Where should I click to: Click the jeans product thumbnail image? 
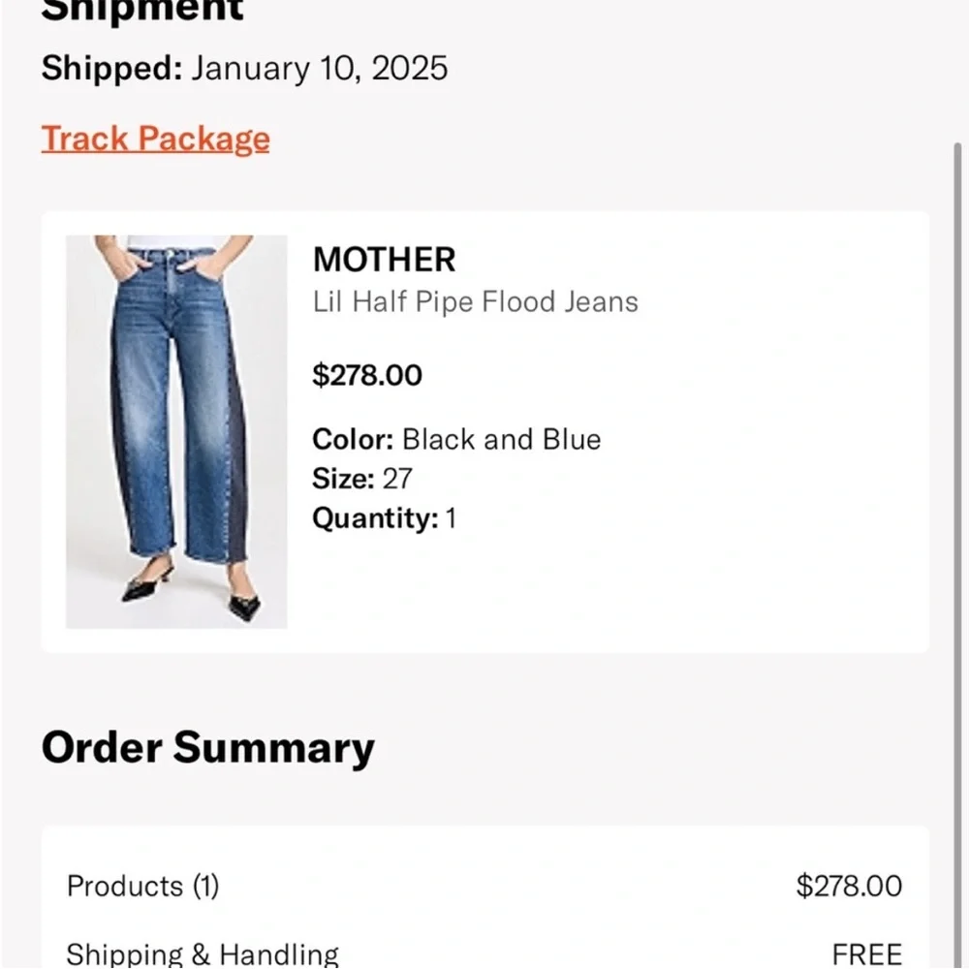click(175, 430)
